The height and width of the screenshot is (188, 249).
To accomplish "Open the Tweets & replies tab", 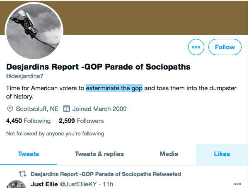I will coord(99,154).
